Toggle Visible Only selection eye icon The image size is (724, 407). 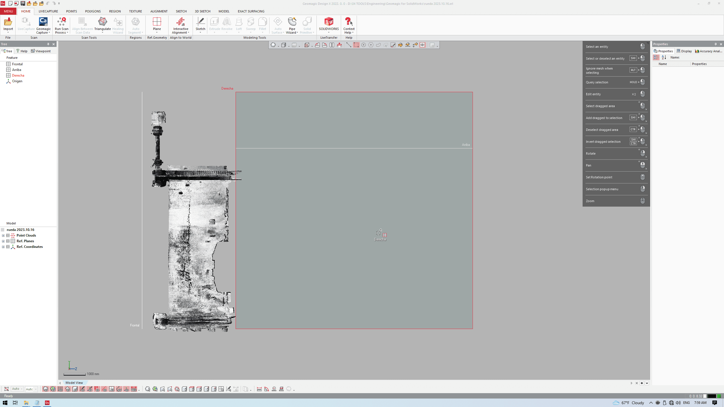click(x=422, y=45)
